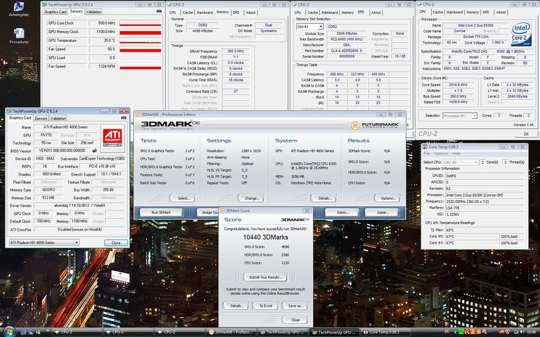Click the OK button in CPU-Z processor window

(x=526, y=134)
